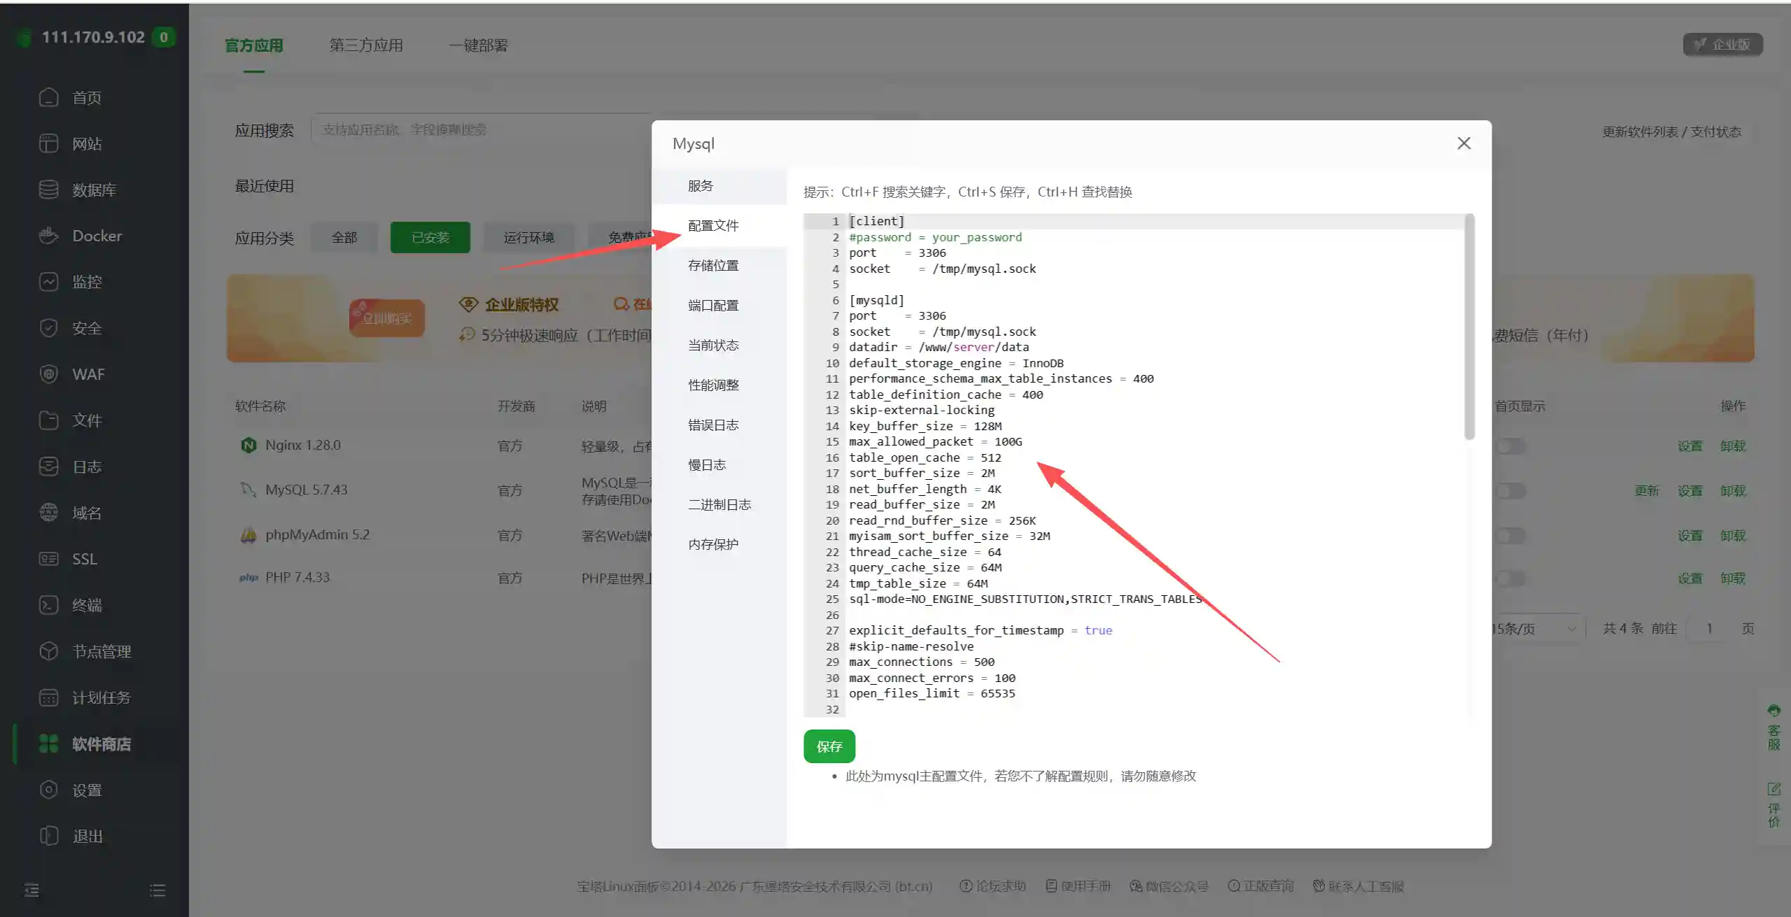1791x917 pixels.
Task: Click the WAF shield icon
Action: tap(48, 374)
